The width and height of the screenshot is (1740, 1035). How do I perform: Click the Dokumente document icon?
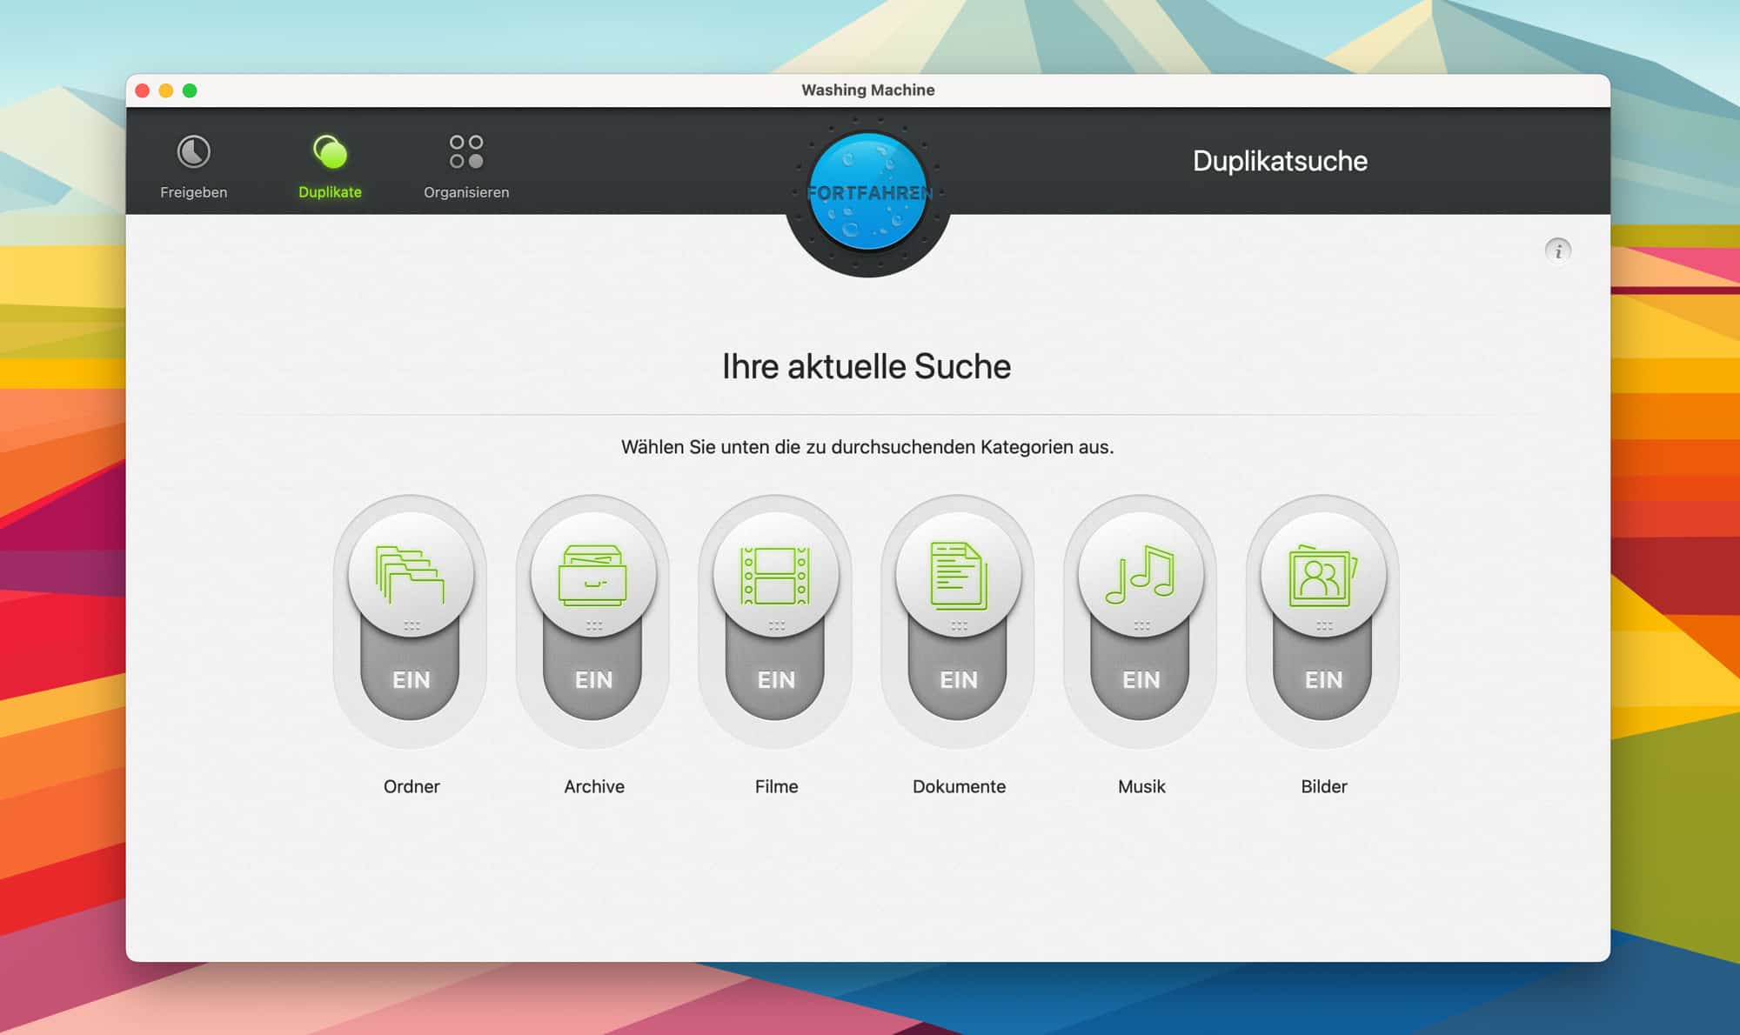click(959, 574)
